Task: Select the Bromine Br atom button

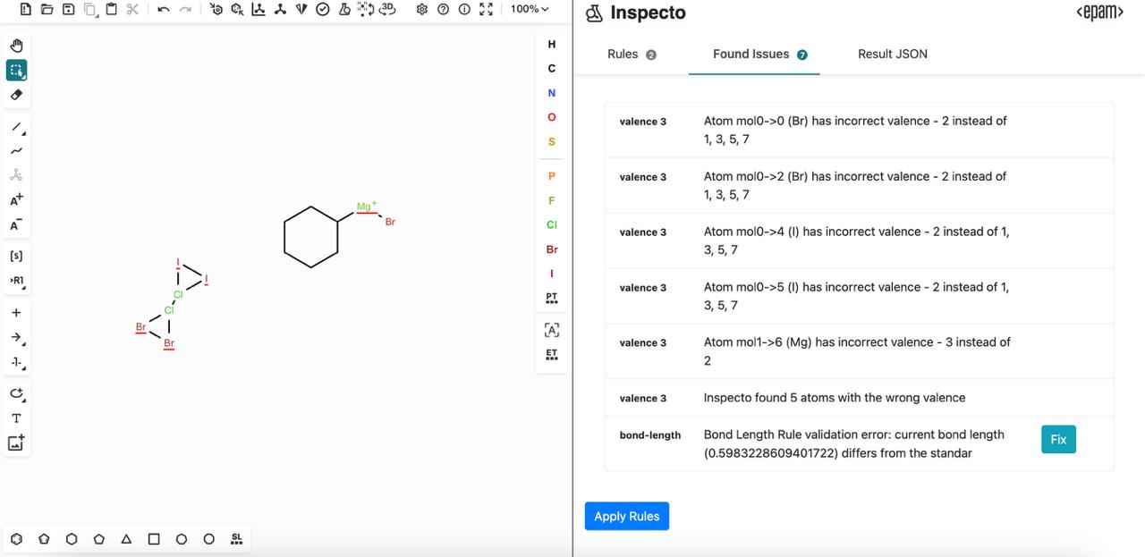Action: click(x=551, y=249)
